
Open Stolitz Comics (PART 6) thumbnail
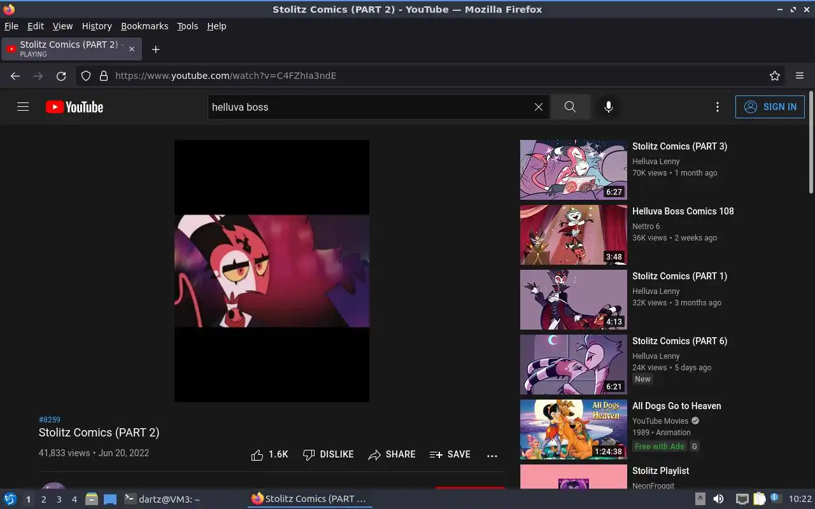click(574, 365)
